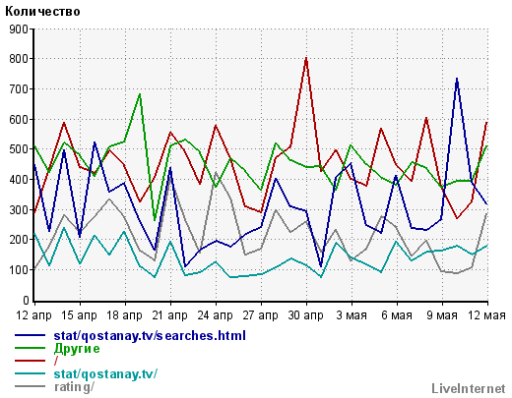Click the 500 y-axis label
The width and height of the screenshot is (512, 398).
19,149
